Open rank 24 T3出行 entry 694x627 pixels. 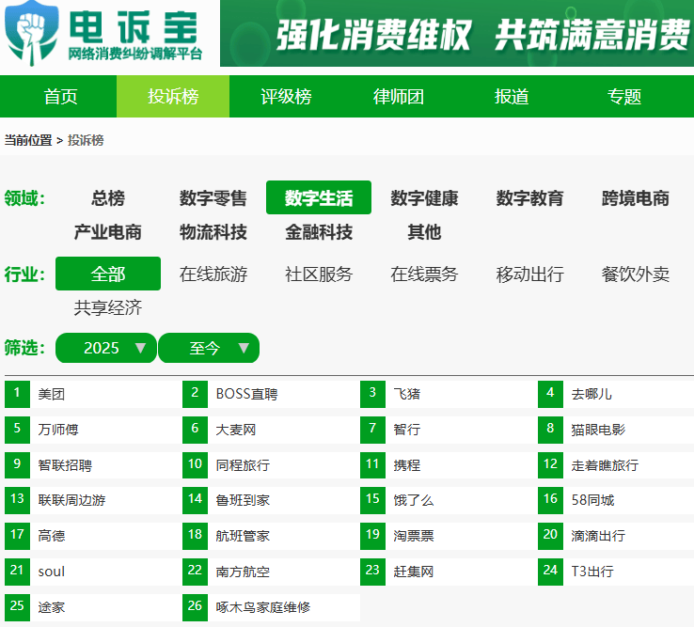(x=616, y=572)
